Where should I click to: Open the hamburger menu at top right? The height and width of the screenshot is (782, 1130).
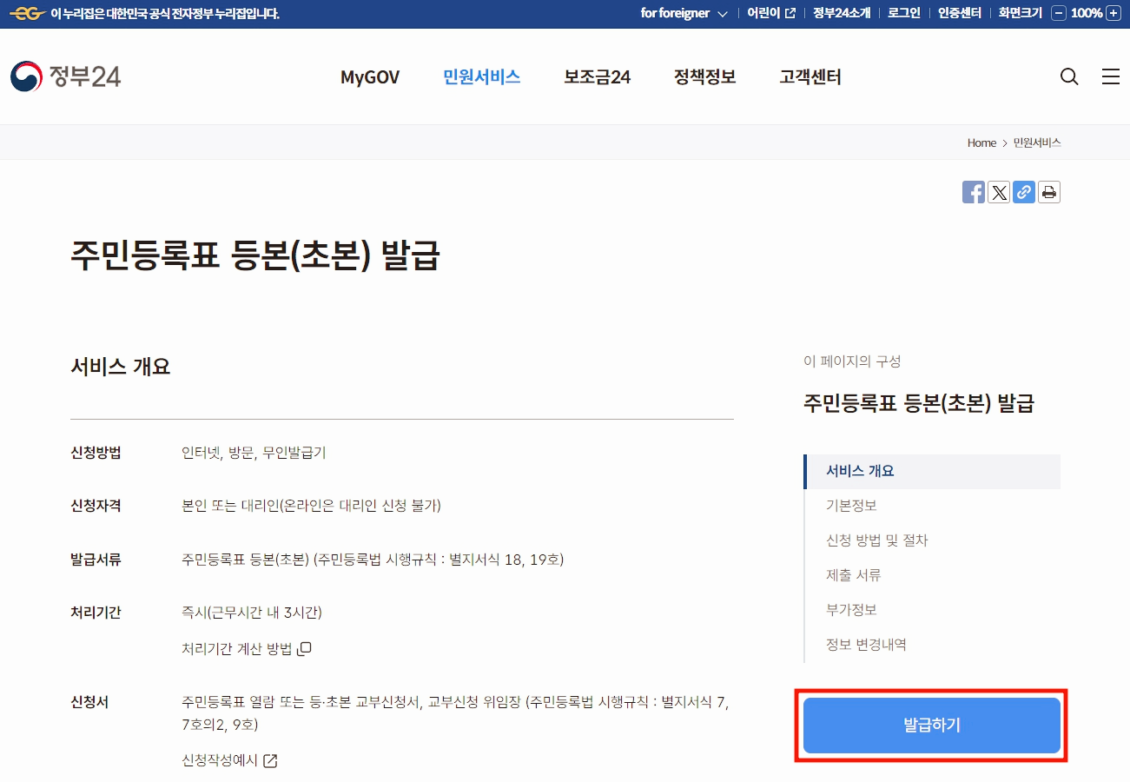click(x=1110, y=76)
